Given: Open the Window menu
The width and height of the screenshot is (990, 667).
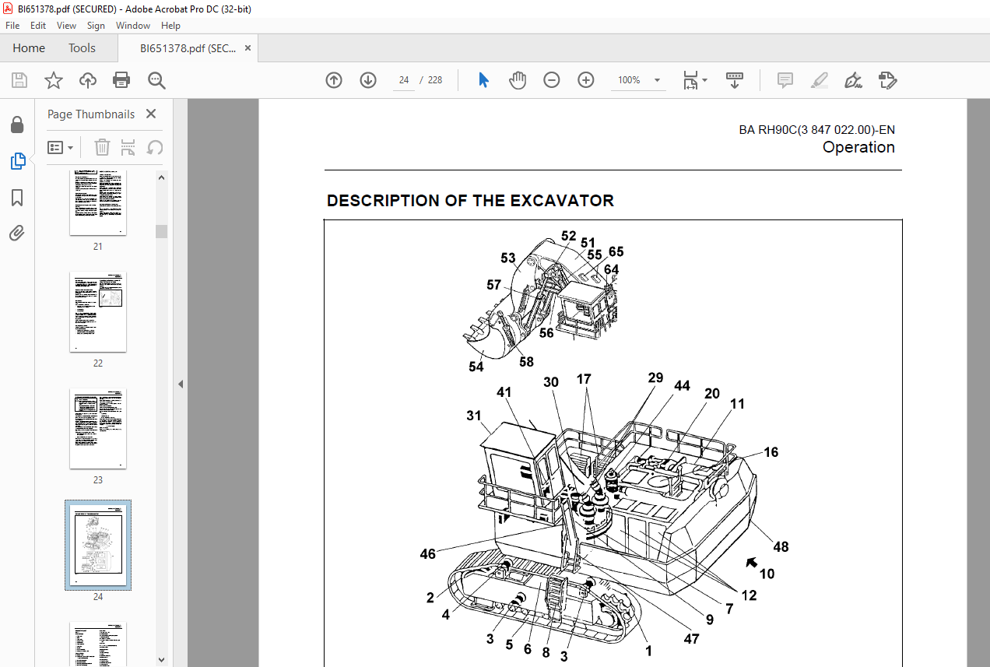Looking at the screenshot, I should pos(133,26).
